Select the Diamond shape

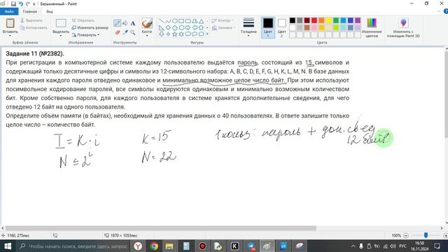(168, 28)
